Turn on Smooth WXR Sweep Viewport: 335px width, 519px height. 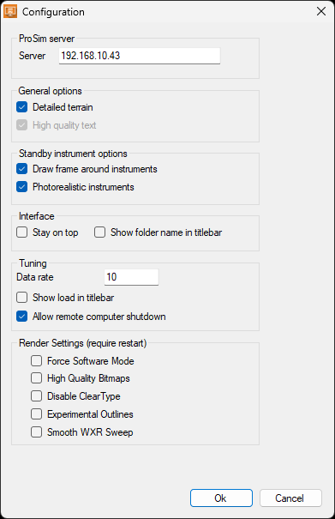pyautogui.click(x=36, y=432)
